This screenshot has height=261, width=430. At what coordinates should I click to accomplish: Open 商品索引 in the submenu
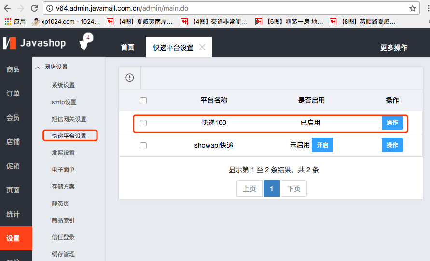[63, 220]
